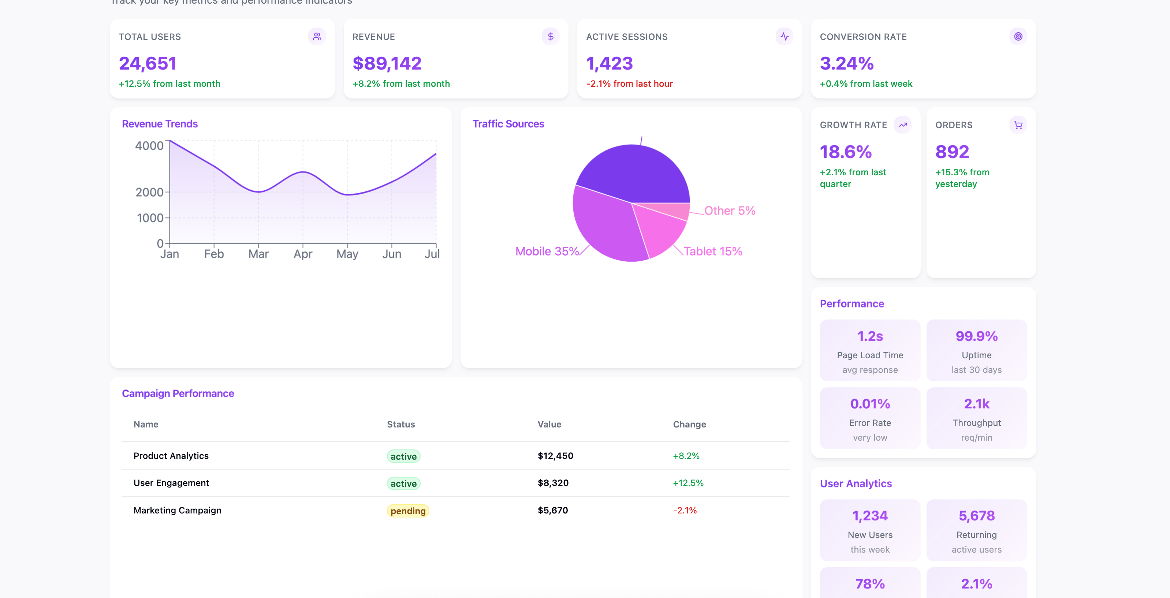This screenshot has height=598, width=1170.
Task: Click the Active Sessions activity pulse icon
Action: pyautogui.click(x=784, y=36)
